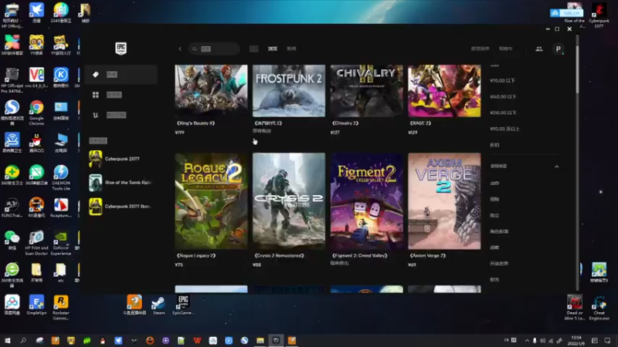Click the store search field
618x347 pixels.
(214, 49)
